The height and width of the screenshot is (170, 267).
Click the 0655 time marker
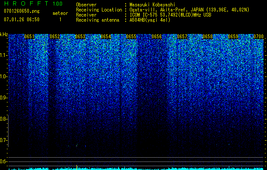point(131,37)
